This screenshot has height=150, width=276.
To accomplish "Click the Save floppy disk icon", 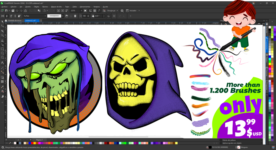I will pos(13,11).
